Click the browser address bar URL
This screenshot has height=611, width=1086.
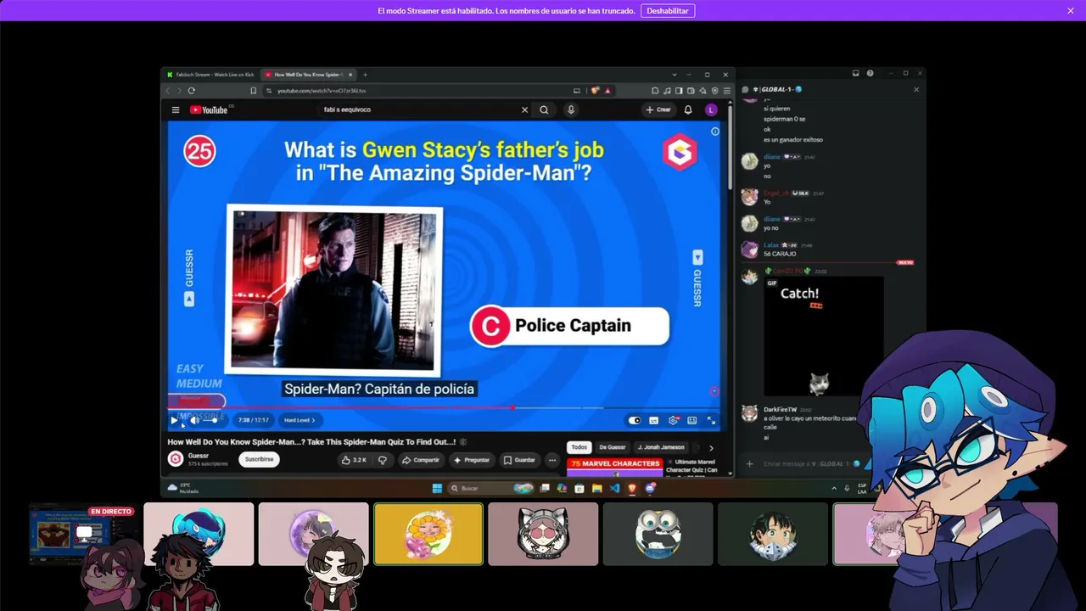pyautogui.click(x=322, y=91)
